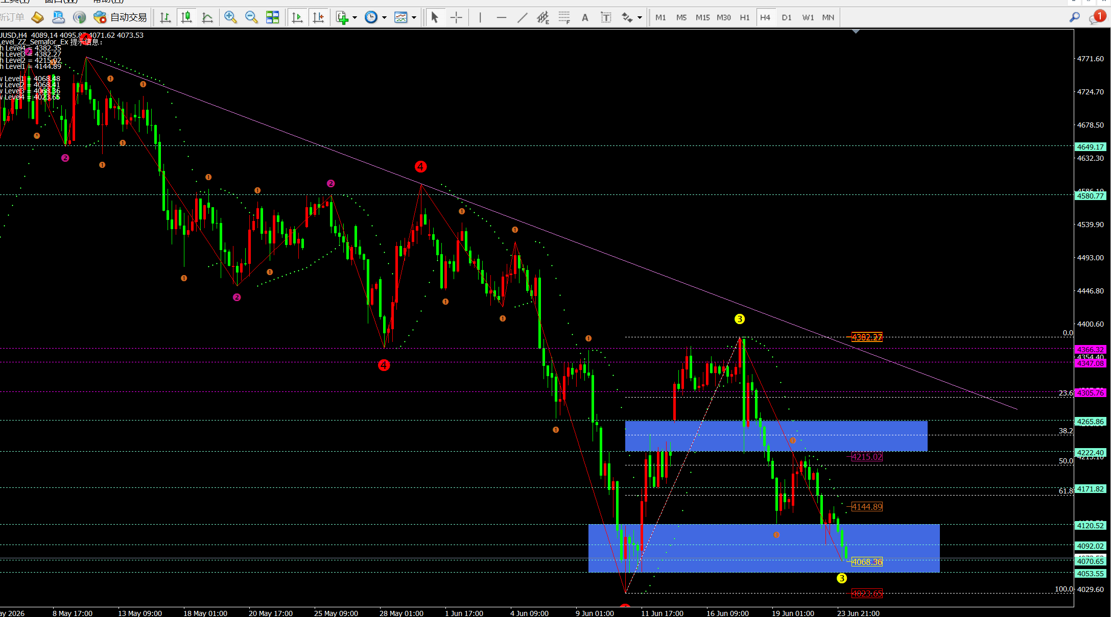The height and width of the screenshot is (617, 1111).
Task: Switch to Line Chart mode
Action: tap(207, 17)
